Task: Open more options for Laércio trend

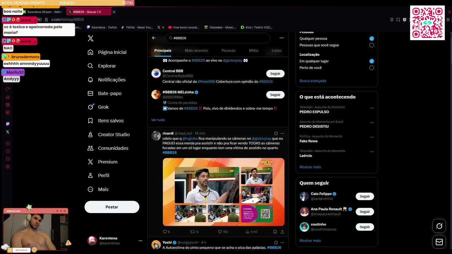Action: click(x=371, y=152)
